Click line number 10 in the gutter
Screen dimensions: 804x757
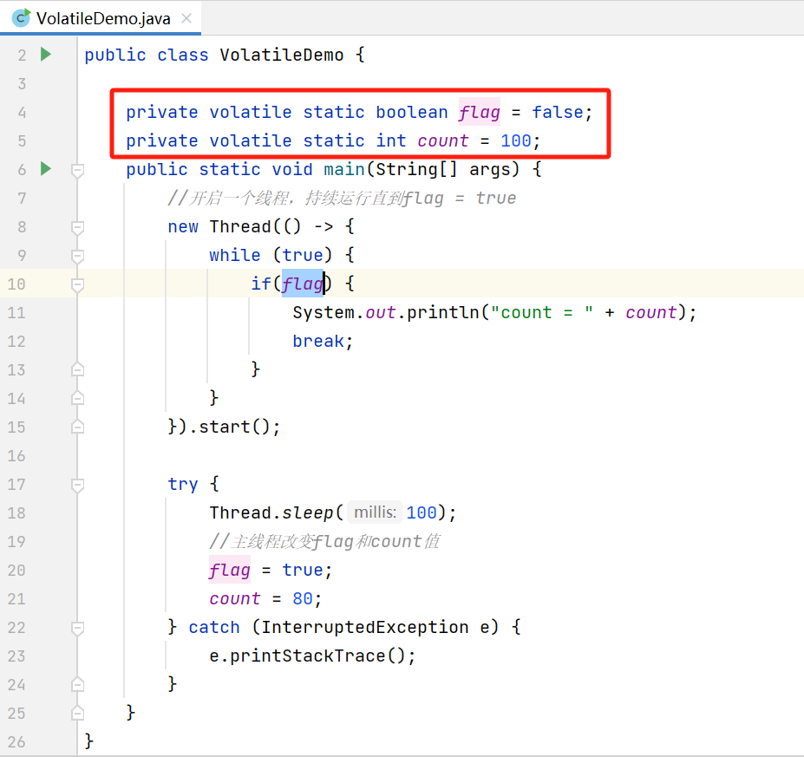[x=16, y=284]
